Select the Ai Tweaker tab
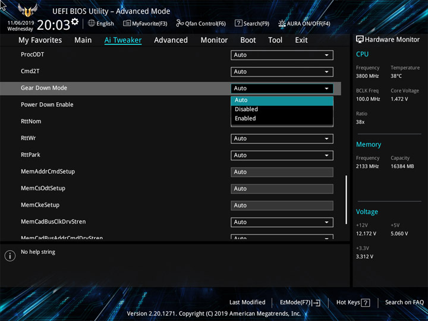Screen dimensions: 428x321 (x=123, y=40)
